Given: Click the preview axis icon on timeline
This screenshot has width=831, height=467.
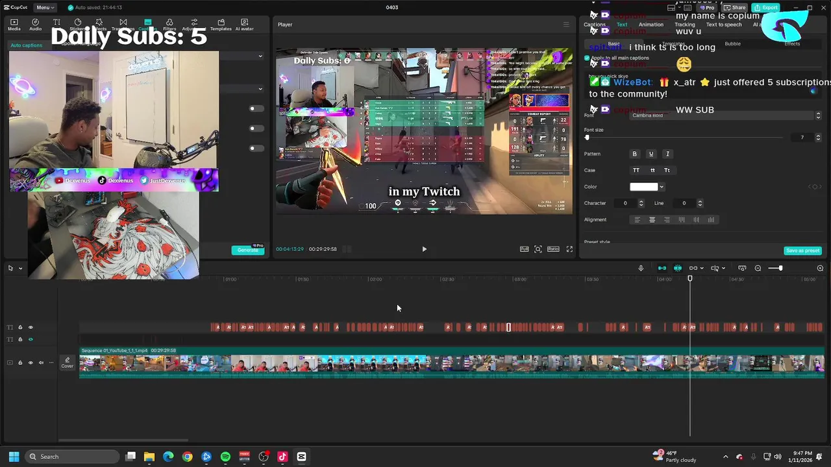Looking at the screenshot, I should pos(715,268).
